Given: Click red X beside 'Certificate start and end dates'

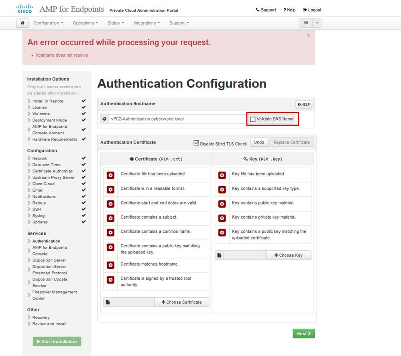Looking at the screenshot, I should click(110, 204).
